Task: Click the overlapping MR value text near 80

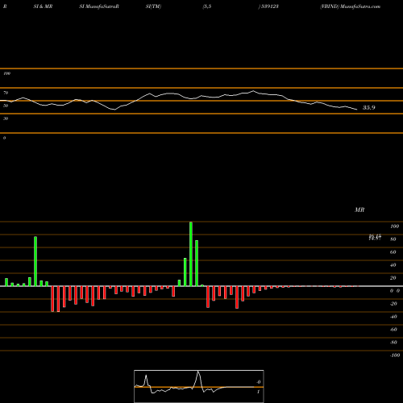Action: [375, 237]
